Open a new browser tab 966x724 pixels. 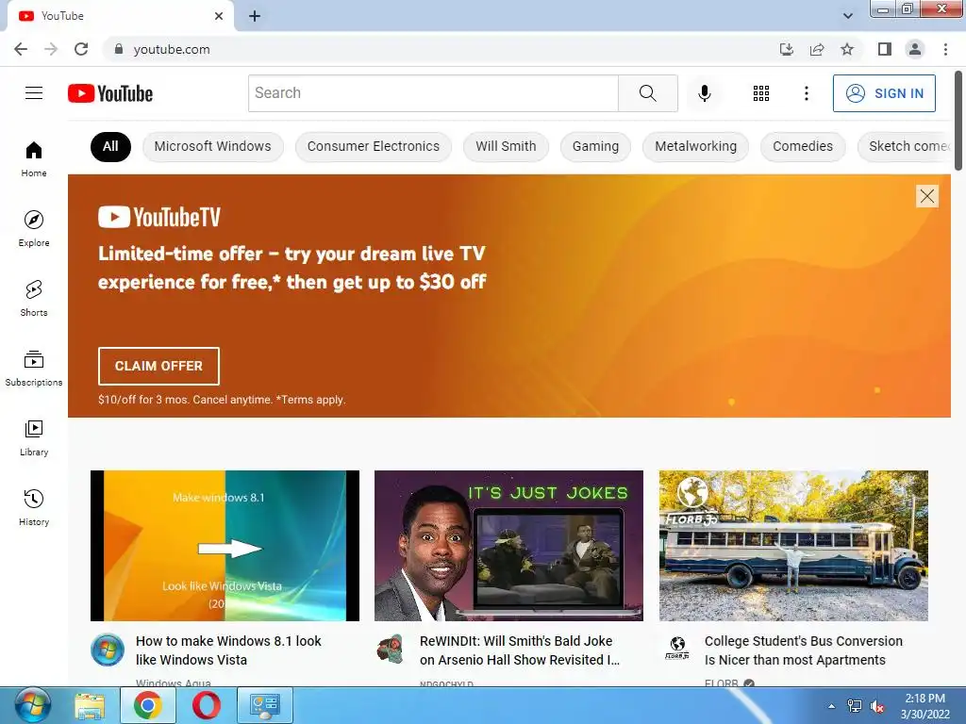(x=255, y=16)
